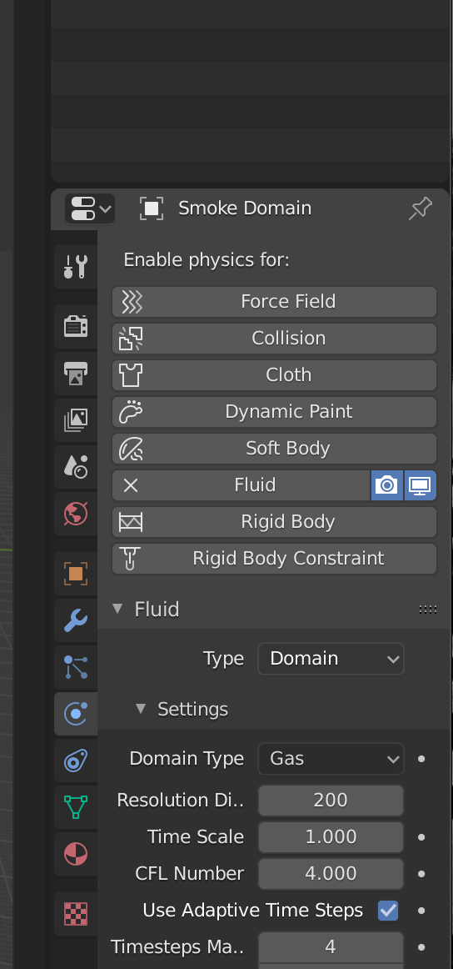Image resolution: width=453 pixels, height=969 pixels.
Task: Toggle Fluid viewport display visibility
Action: [x=421, y=485]
